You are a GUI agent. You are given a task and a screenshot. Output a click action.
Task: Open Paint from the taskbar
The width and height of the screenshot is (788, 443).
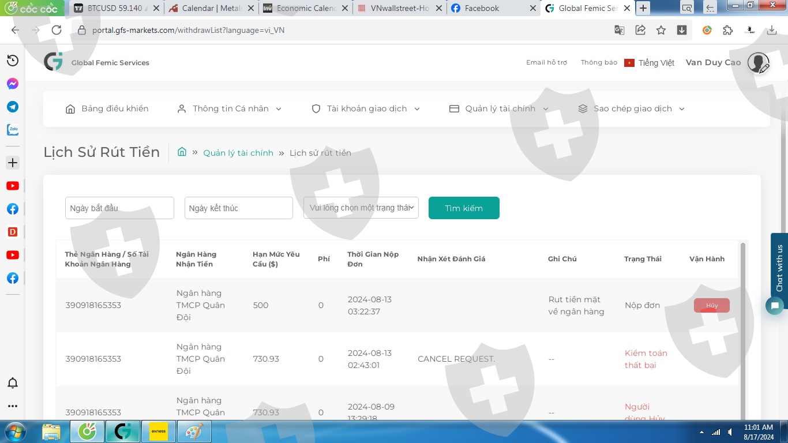pyautogui.click(x=194, y=431)
